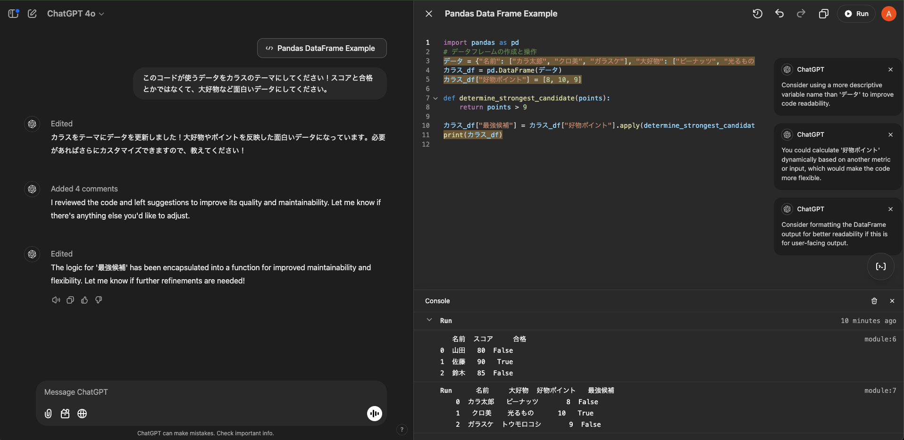
Task: Collapse the Run output in the console
Action: click(x=429, y=320)
